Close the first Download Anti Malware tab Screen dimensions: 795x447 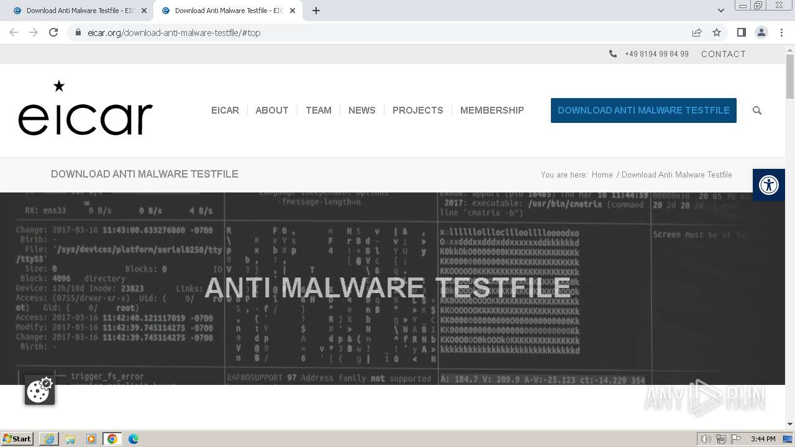click(x=144, y=11)
